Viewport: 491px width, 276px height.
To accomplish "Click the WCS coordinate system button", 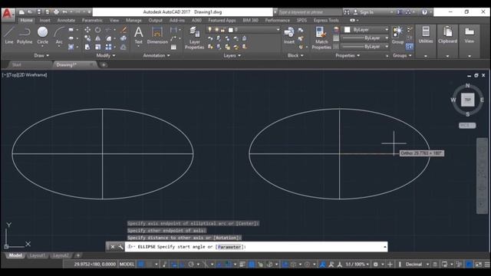I will coord(467,125).
